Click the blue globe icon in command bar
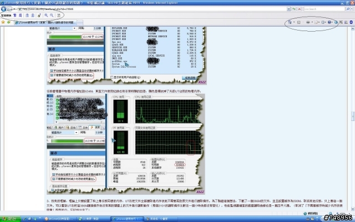The width and height of the screenshot is (355, 222). click(x=336, y=22)
